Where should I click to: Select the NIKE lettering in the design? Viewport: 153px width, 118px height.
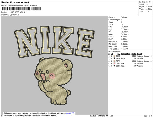click(x=54, y=42)
